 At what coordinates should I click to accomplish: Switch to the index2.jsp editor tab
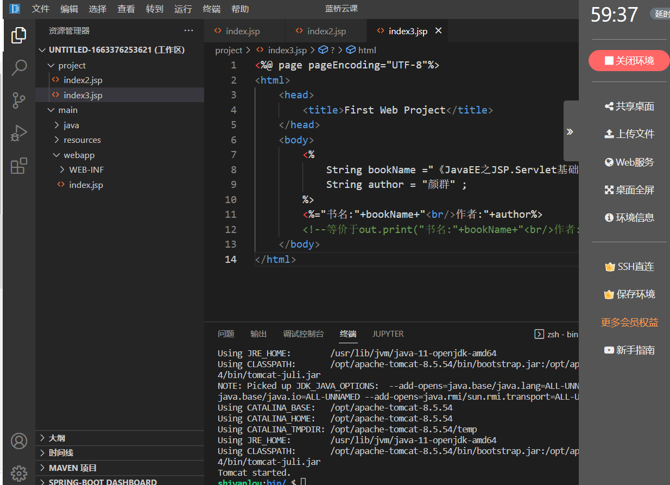(x=326, y=31)
